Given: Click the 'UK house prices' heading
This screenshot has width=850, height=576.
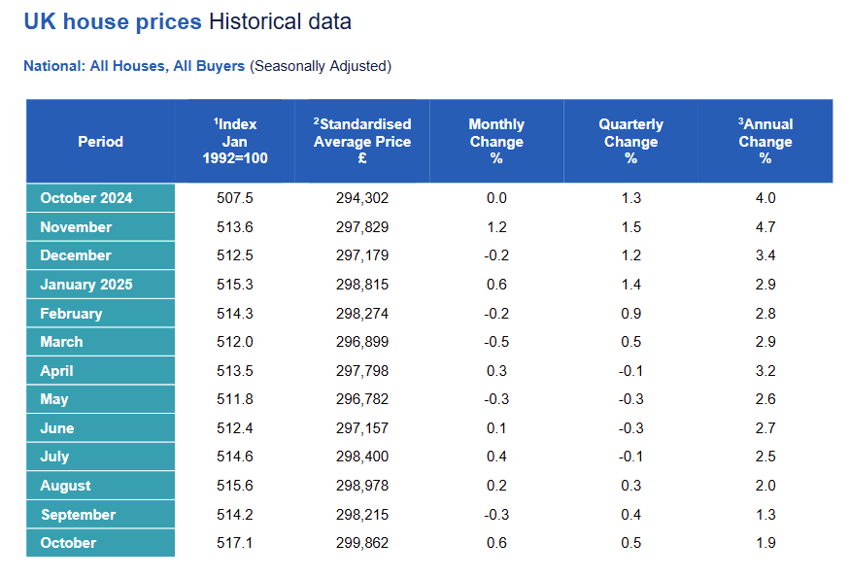Looking at the screenshot, I should [x=113, y=21].
